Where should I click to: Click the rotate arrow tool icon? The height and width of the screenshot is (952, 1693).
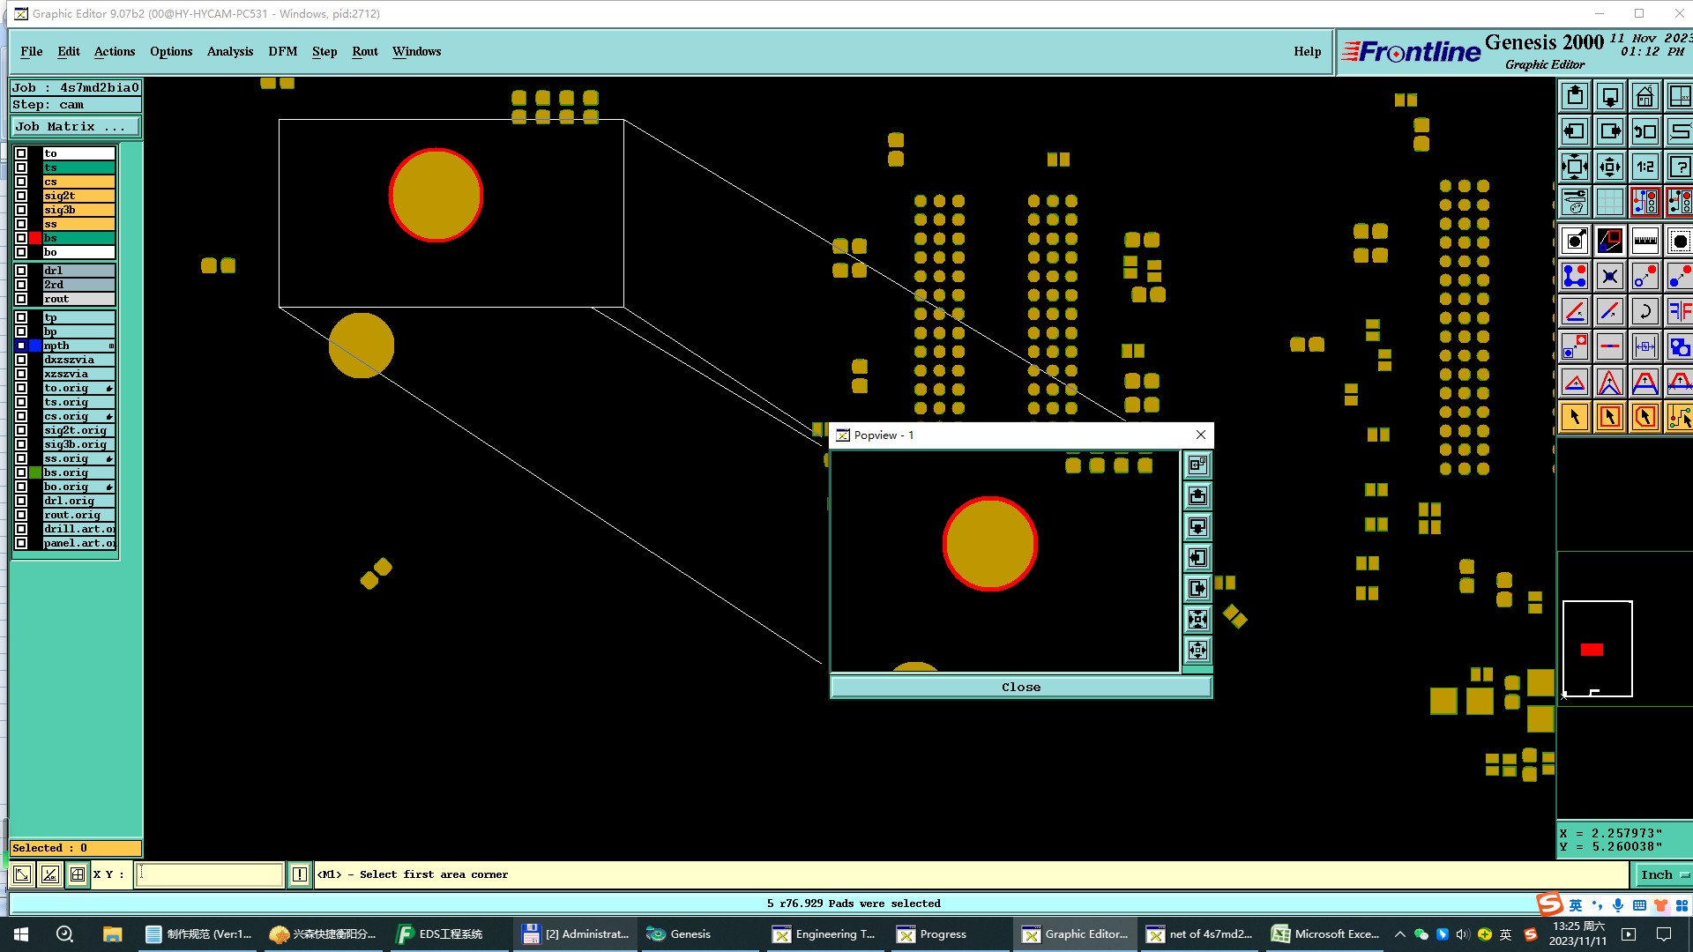[1645, 311]
